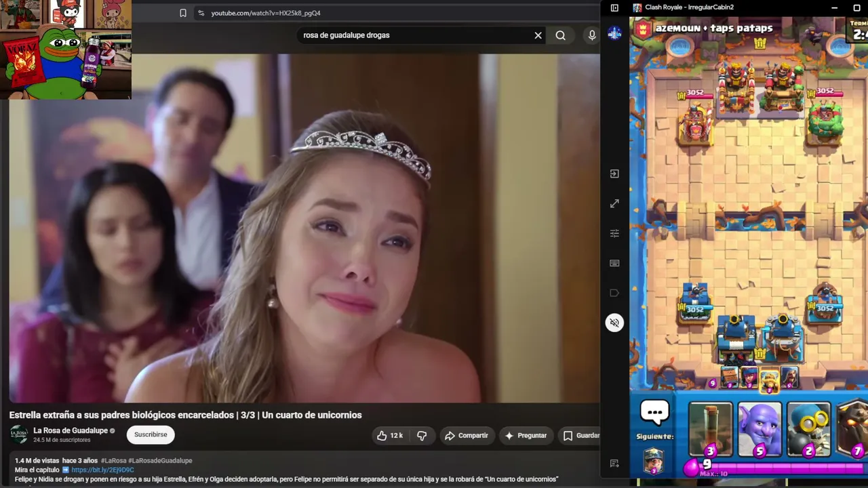Save the video with Guardar
Image resolution: width=868 pixels, height=488 pixels.
[x=580, y=436]
